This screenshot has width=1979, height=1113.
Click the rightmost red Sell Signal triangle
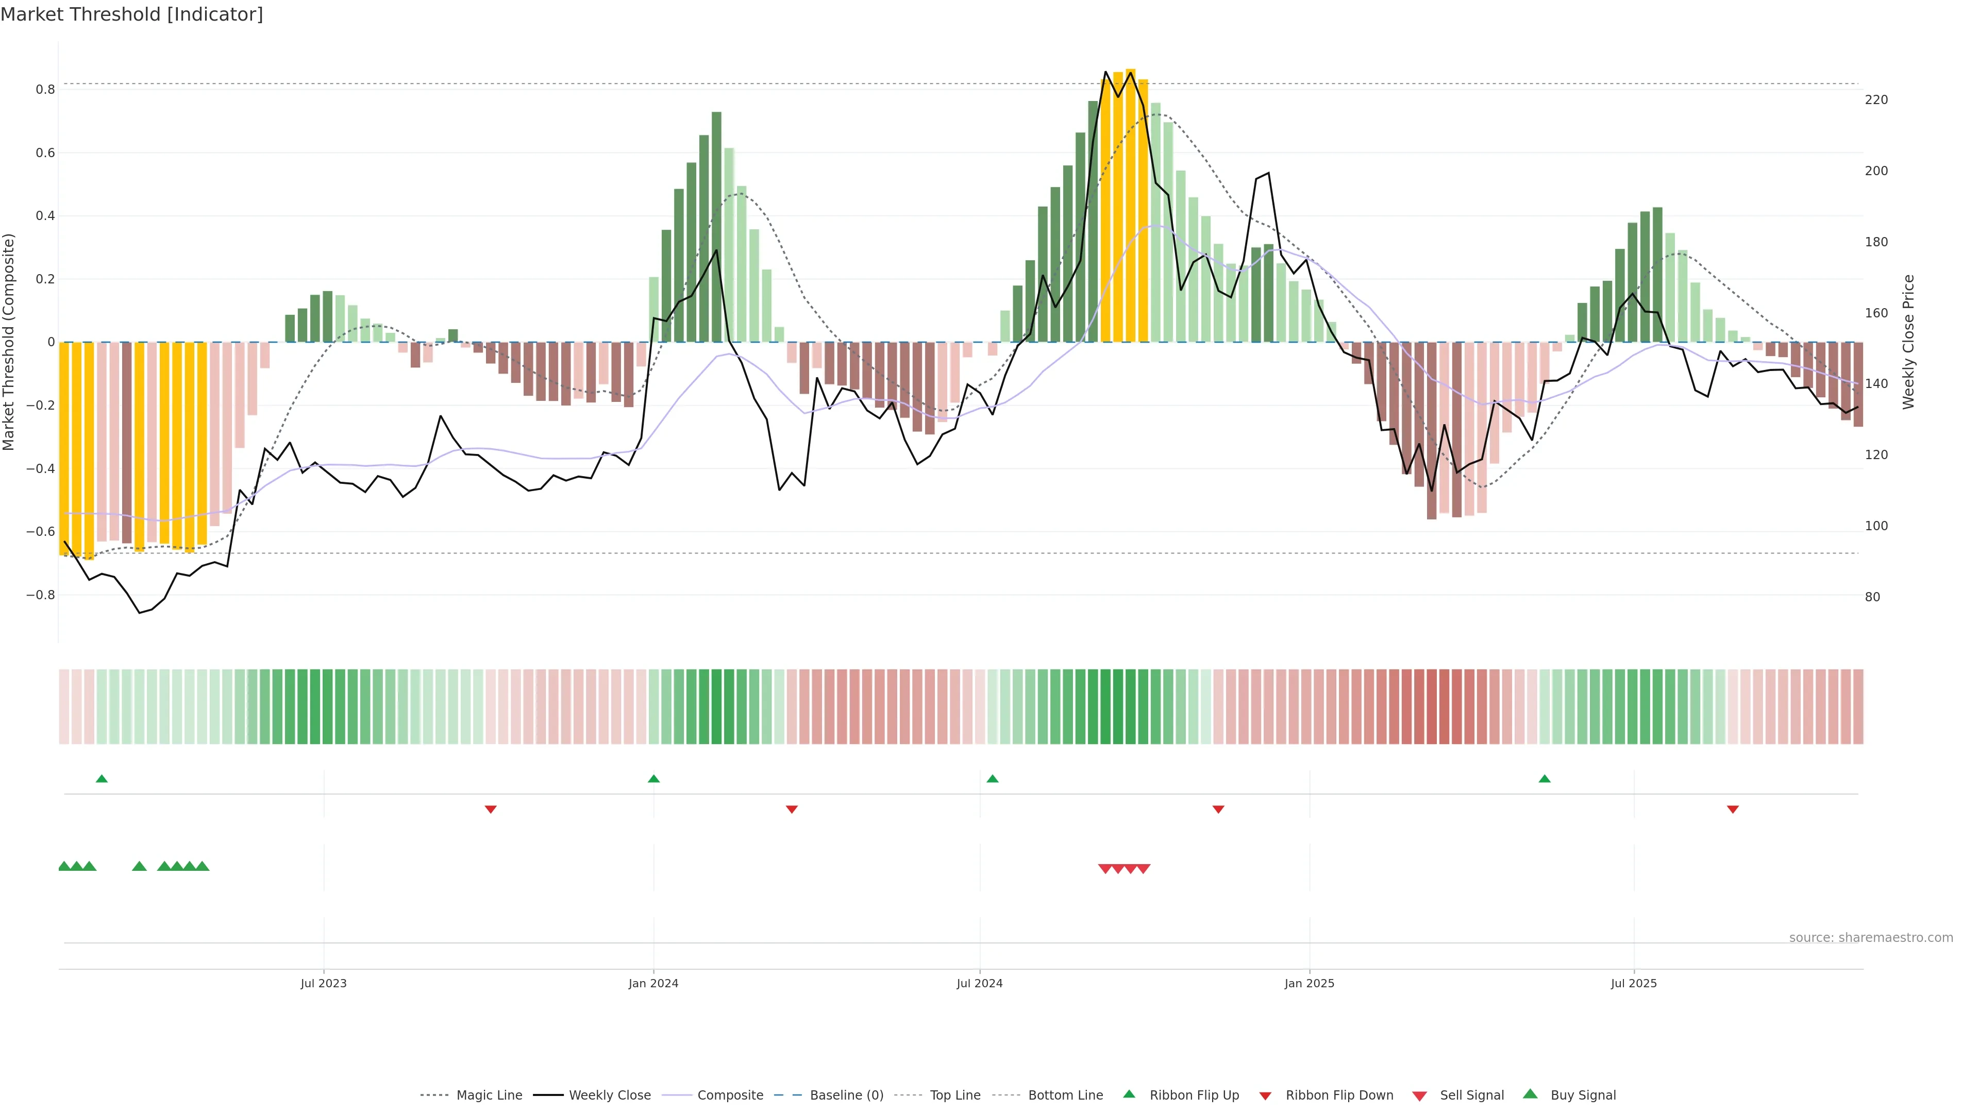pyautogui.click(x=1143, y=869)
